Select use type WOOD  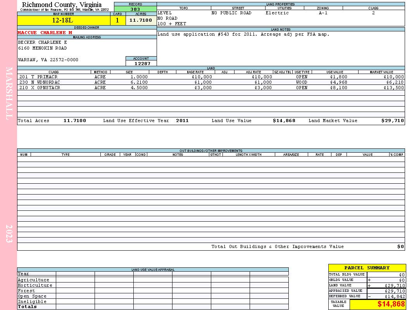pyautogui.click(x=302, y=82)
